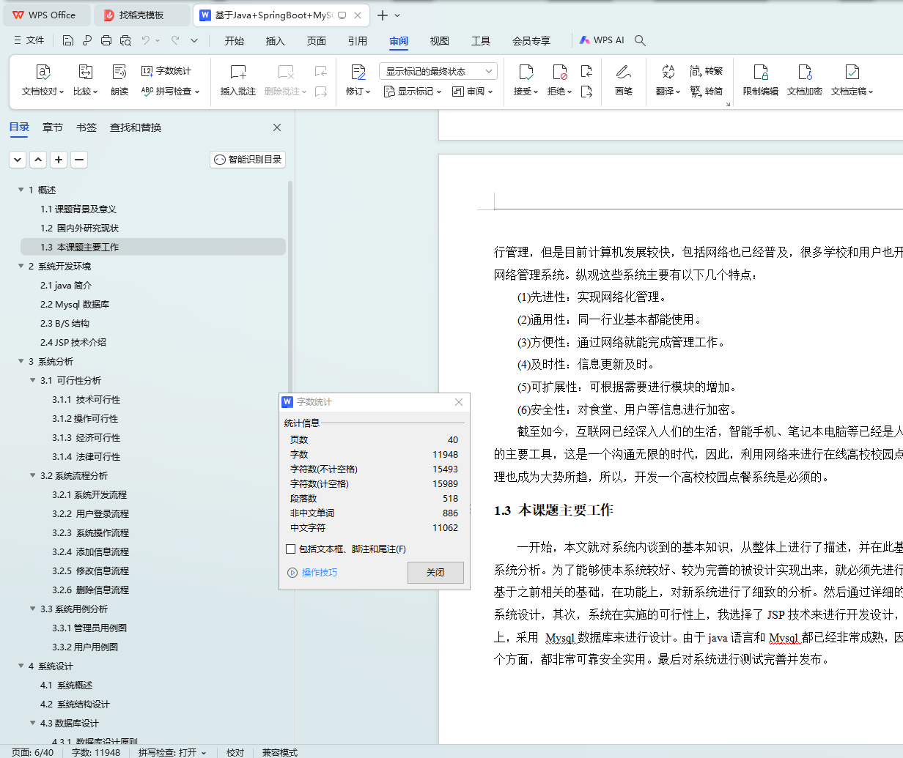This screenshot has width=903, height=758.
Task: Switch to 引用 ribbon tab
Action: 358,41
